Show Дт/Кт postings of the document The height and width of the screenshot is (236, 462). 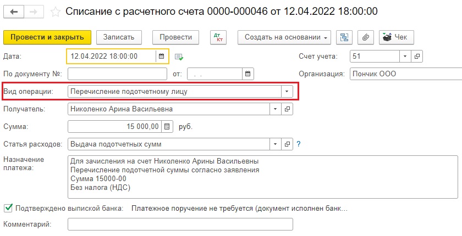(218, 37)
